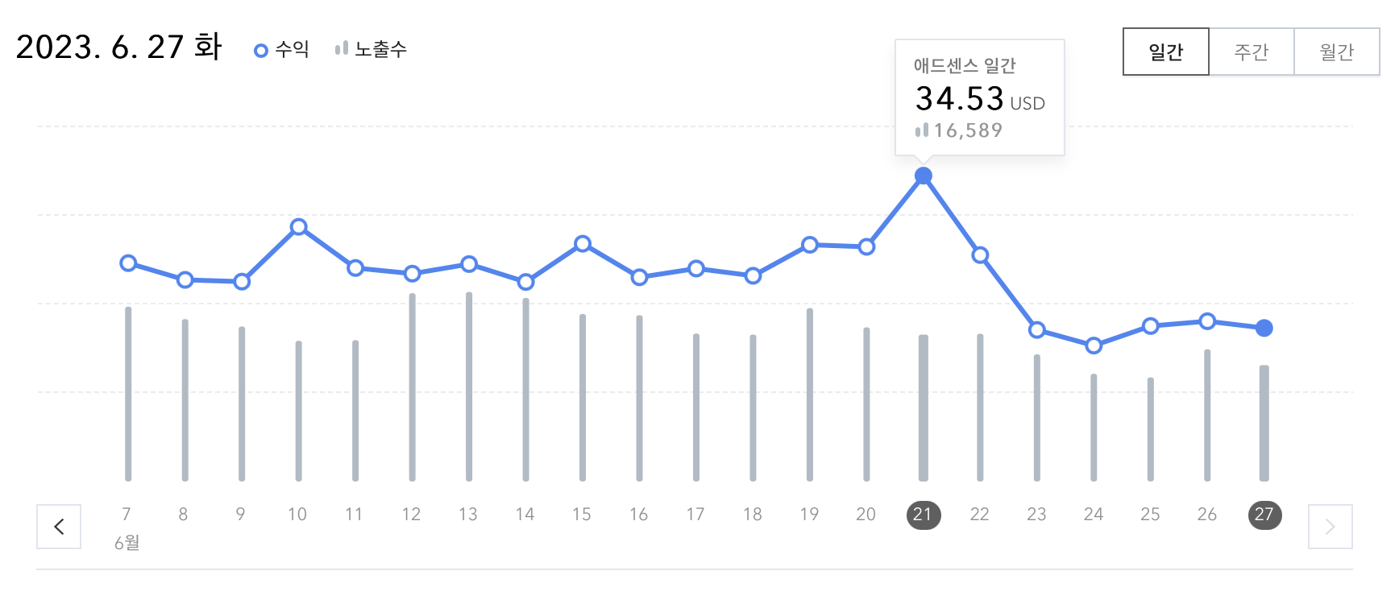Select the earnings data point for June 10
This screenshot has height=612, width=1399.
click(x=297, y=228)
